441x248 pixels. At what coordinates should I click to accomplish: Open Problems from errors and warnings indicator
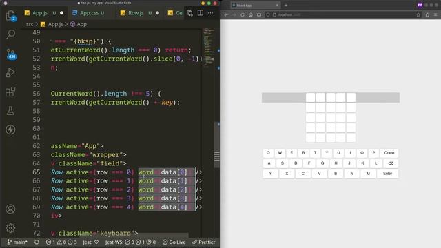(61, 242)
